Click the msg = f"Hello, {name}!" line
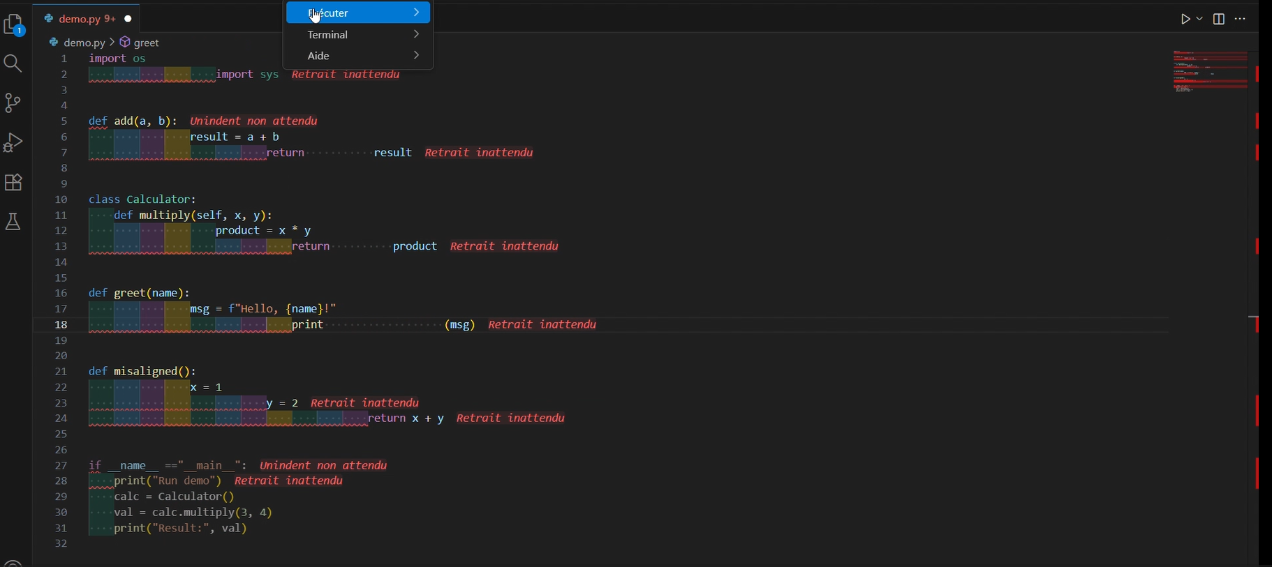Image resolution: width=1272 pixels, height=567 pixels. click(x=263, y=309)
